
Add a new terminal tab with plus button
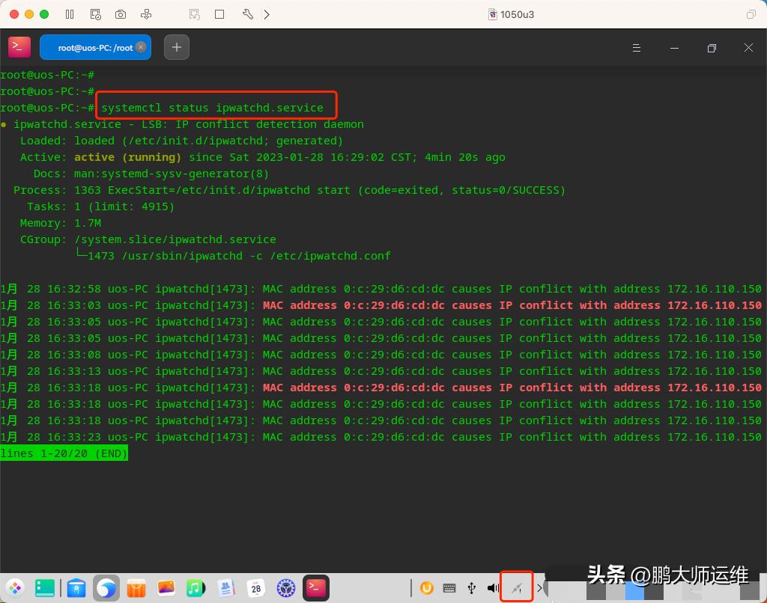(x=176, y=48)
